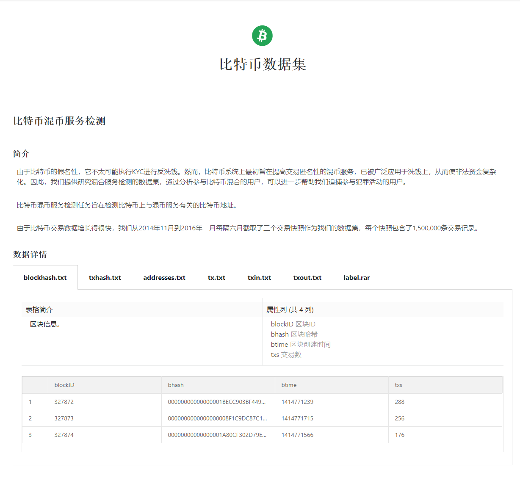
Task: Open the addresses.txt tab
Action: 164,277
